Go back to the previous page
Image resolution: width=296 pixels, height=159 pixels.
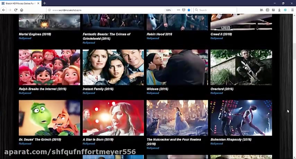point(4,10)
